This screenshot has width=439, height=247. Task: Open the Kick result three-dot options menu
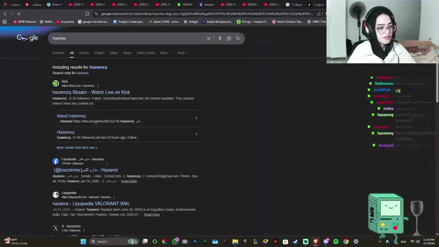click(x=98, y=86)
